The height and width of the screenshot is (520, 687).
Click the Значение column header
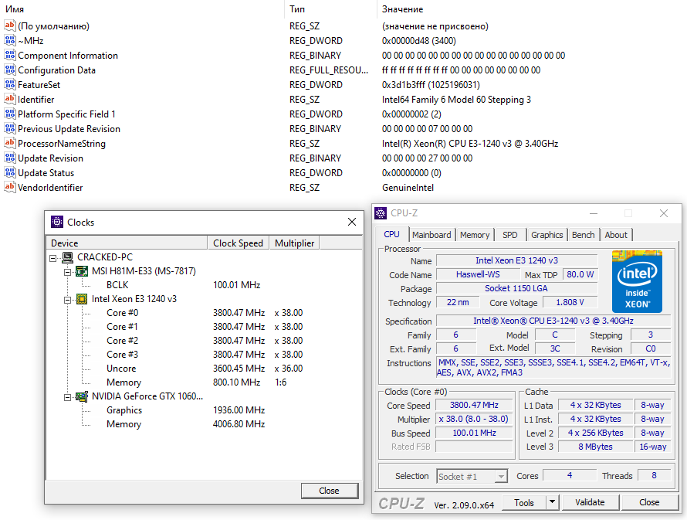(x=532, y=8)
